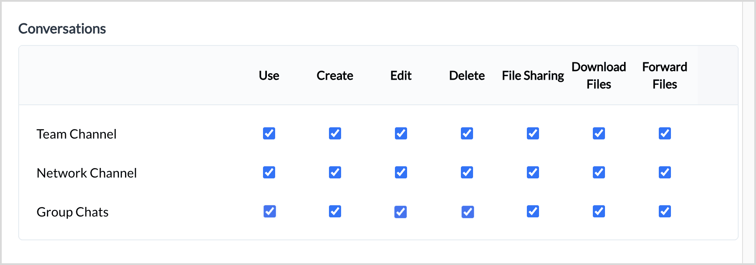The height and width of the screenshot is (265, 756).
Task: Uncheck Create permission for Network Channel
Action: tap(335, 172)
